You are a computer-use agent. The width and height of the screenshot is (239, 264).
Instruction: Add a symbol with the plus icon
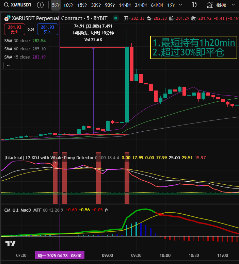40,5
